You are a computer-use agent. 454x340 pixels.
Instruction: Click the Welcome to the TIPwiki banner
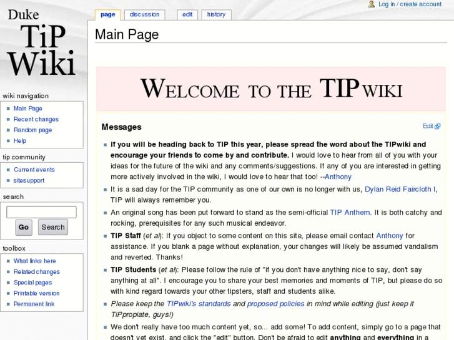point(271,89)
